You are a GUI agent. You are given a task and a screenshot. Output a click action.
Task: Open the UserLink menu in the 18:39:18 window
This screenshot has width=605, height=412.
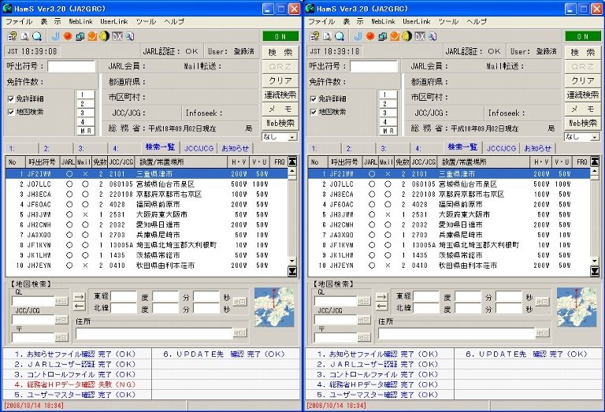416,21
